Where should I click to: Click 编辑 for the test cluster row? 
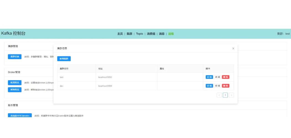coord(218,77)
